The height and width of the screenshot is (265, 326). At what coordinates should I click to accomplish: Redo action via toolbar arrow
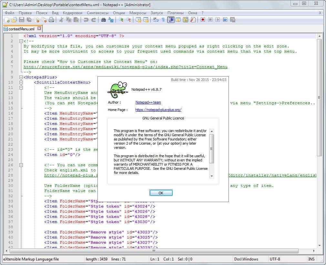pyautogui.click(x=94, y=20)
